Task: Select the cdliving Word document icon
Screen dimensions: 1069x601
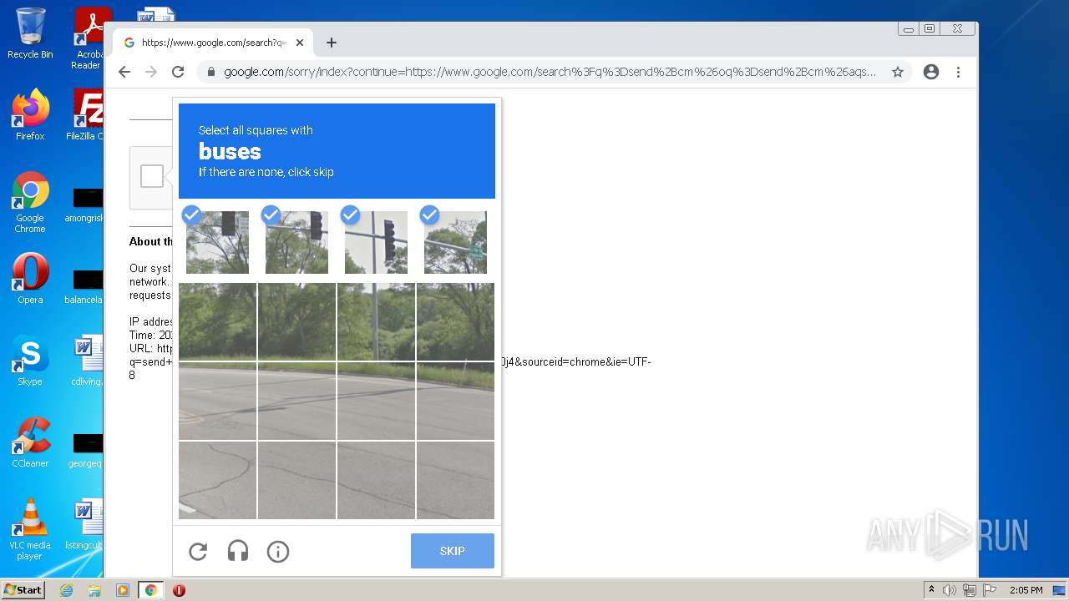Action: [x=87, y=361]
